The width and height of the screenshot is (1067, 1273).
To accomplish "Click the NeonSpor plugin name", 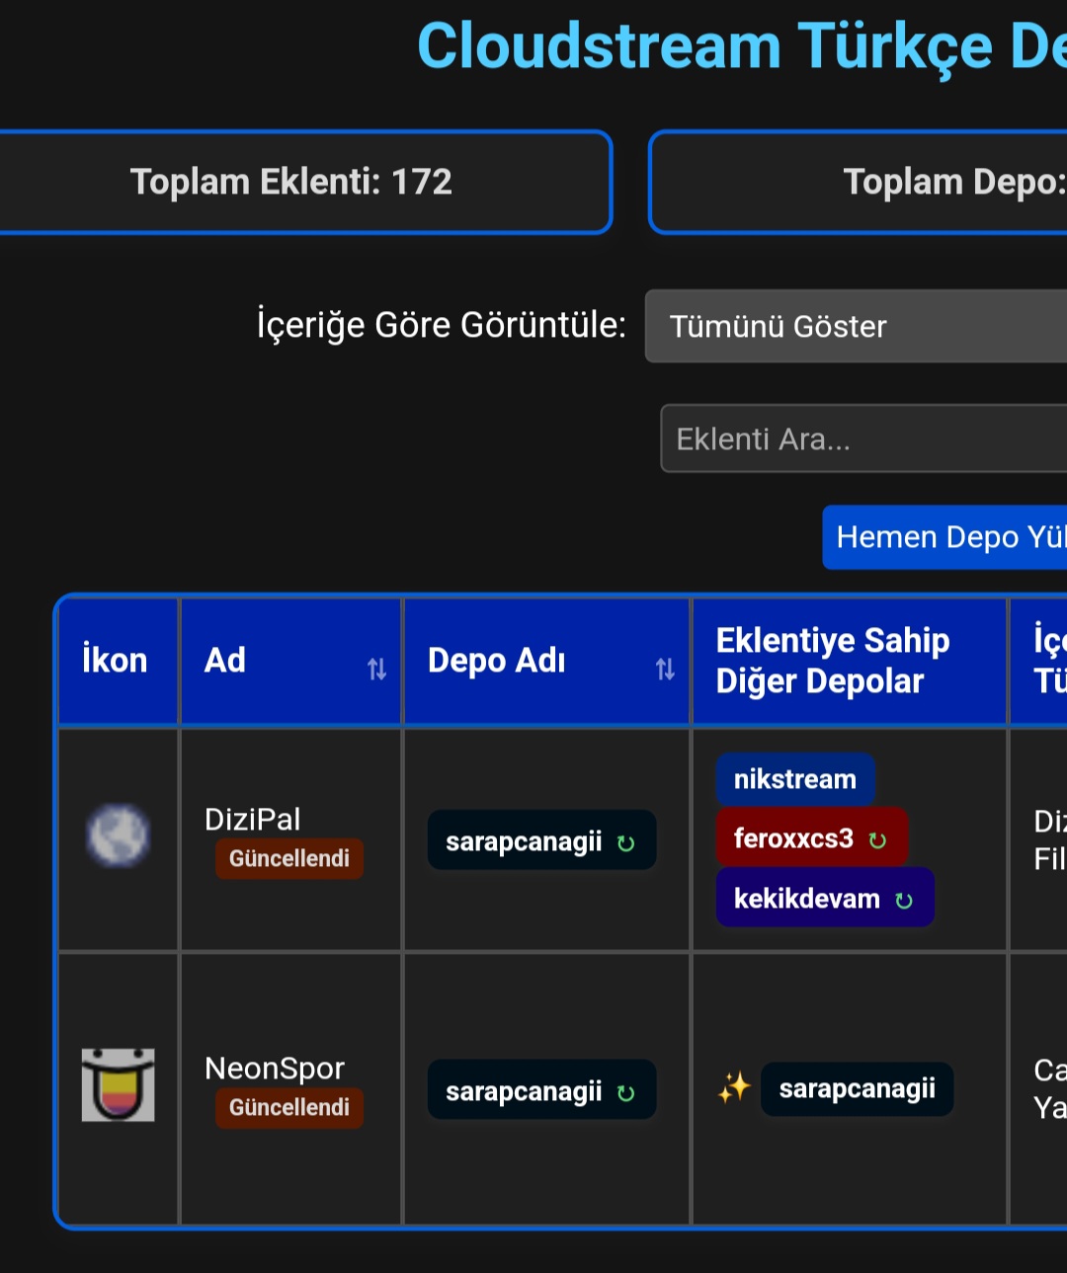I will pyautogui.click(x=275, y=1069).
